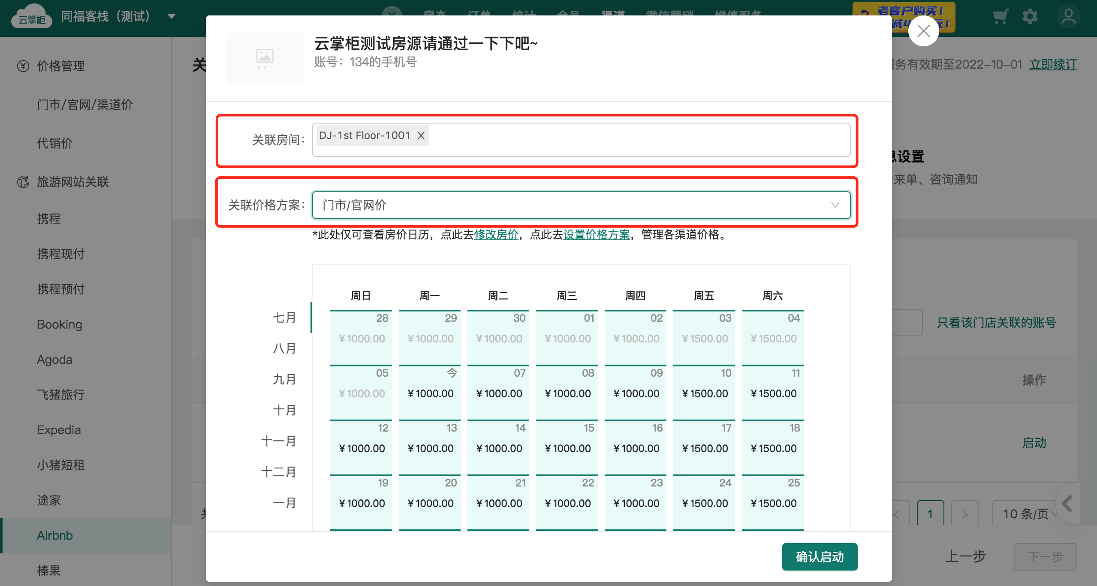The width and height of the screenshot is (1097, 586).
Task: Open the 关联价格方案 dropdown
Action: [x=581, y=205]
